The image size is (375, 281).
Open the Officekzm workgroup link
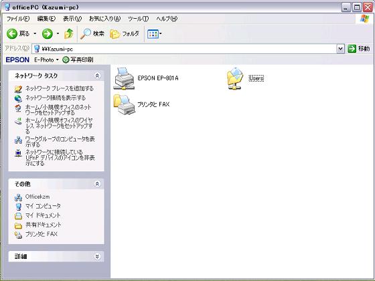[x=37, y=197]
